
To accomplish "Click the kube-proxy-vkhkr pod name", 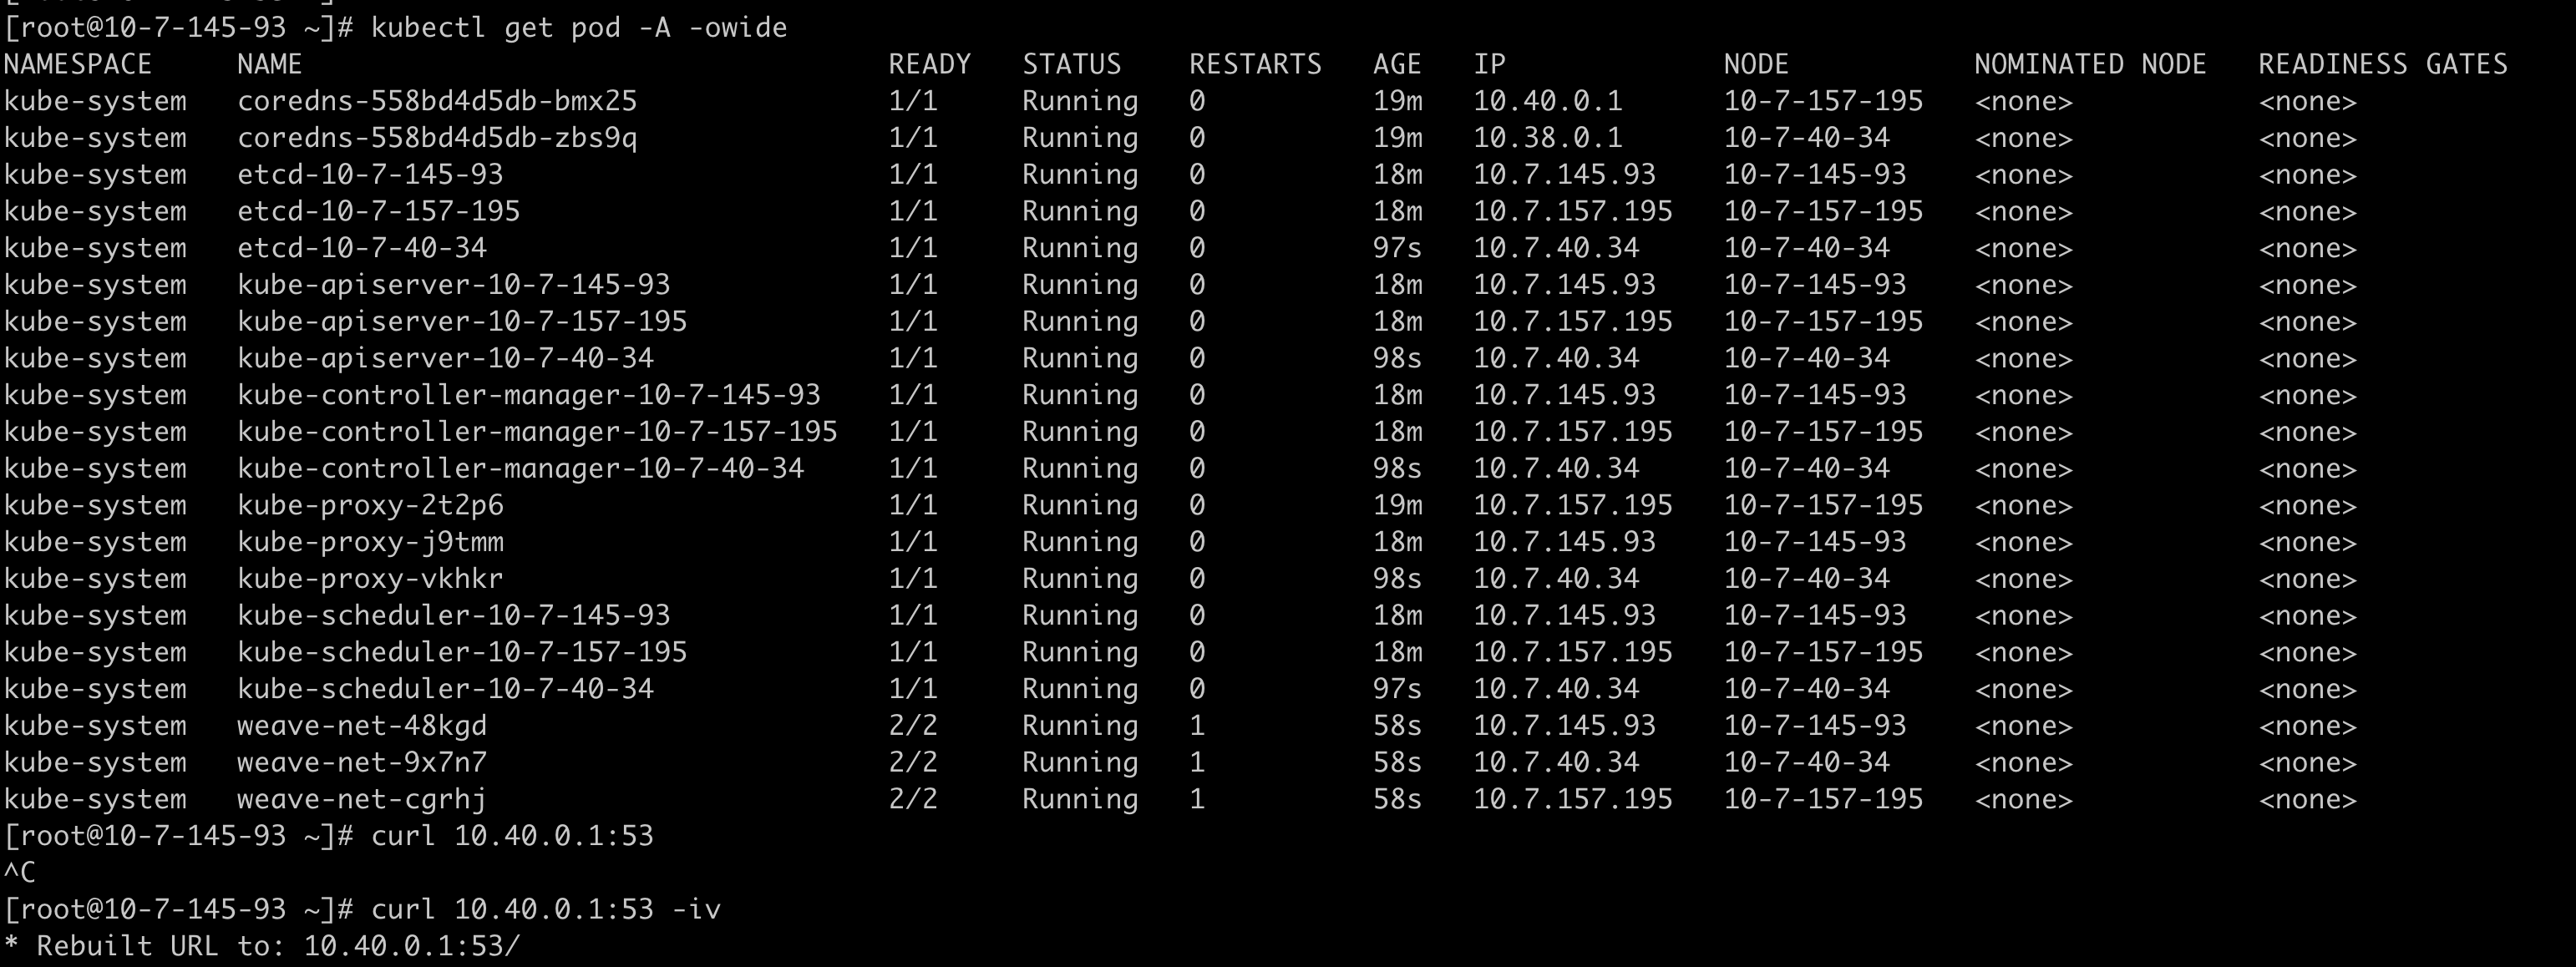I will pos(370,579).
